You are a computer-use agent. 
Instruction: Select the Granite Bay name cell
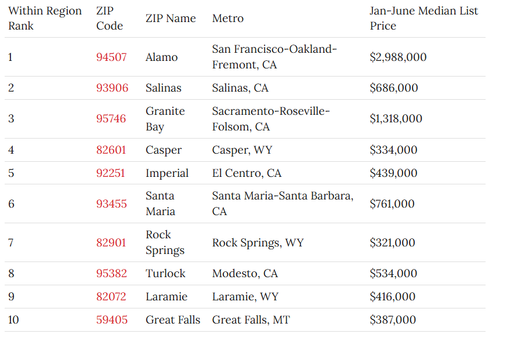pos(165,119)
